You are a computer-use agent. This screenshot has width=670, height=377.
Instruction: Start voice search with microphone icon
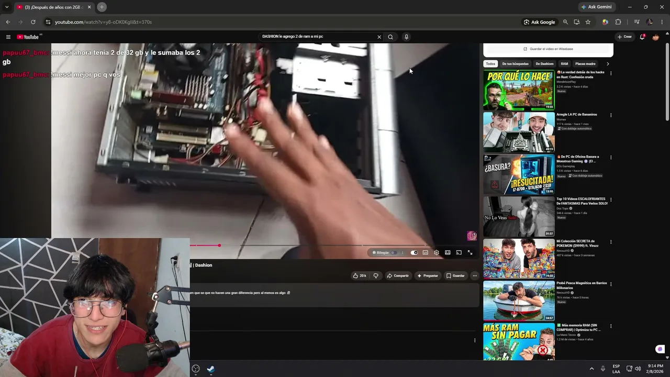[x=406, y=37]
